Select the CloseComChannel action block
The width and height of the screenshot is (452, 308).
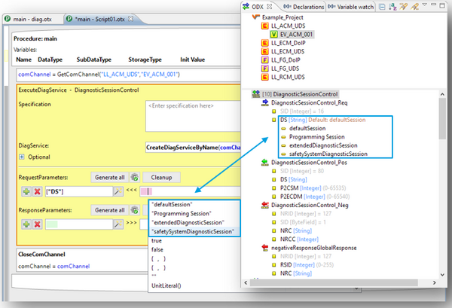(82, 260)
